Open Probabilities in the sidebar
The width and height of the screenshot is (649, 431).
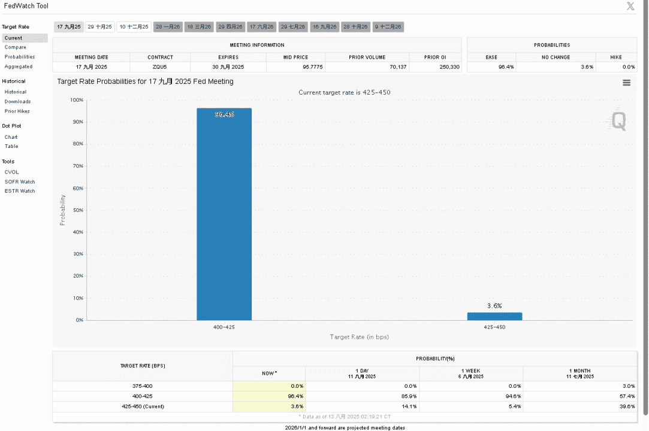click(19, 57)
